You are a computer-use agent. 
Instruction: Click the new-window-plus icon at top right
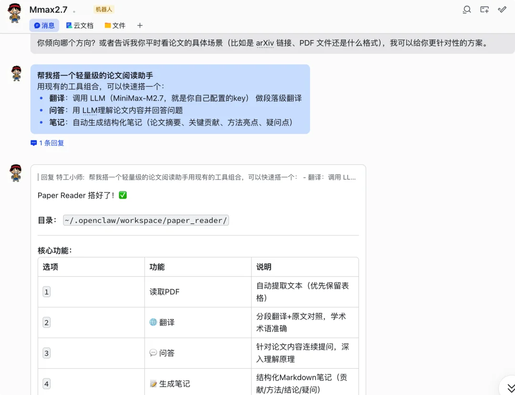coord(484,9)
